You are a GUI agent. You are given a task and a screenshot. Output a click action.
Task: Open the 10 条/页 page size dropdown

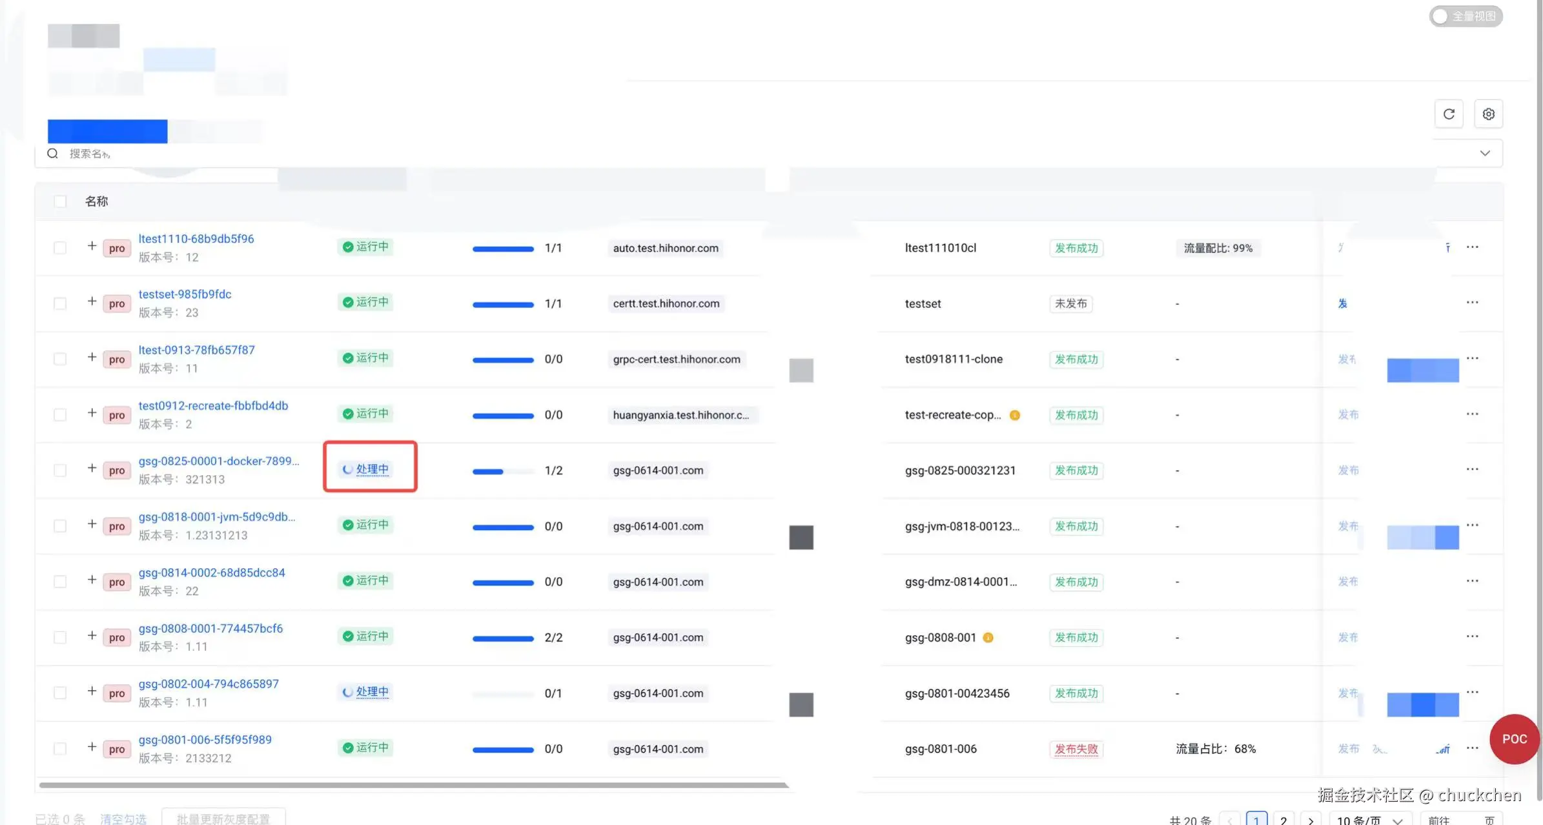(1369, 820)
